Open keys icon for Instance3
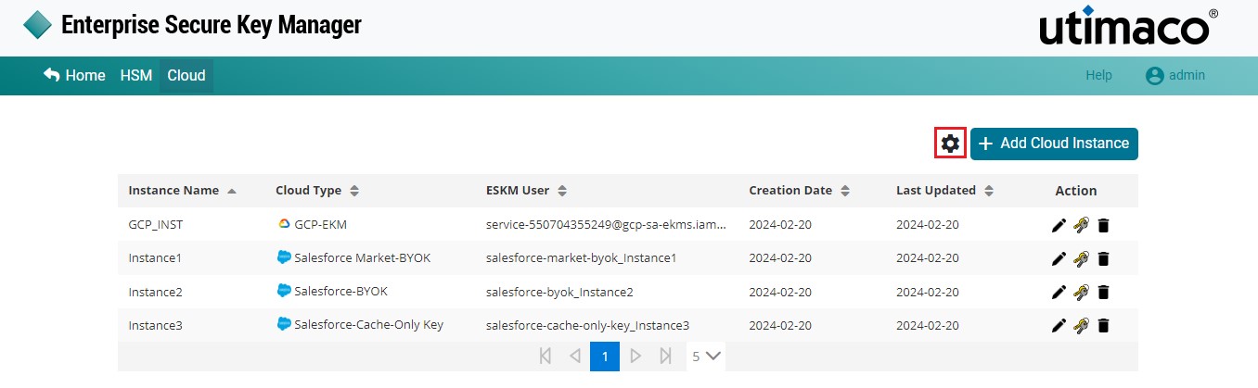Image resolution: width=1258 pixels, height=388 pixels. pos(1081,325)
